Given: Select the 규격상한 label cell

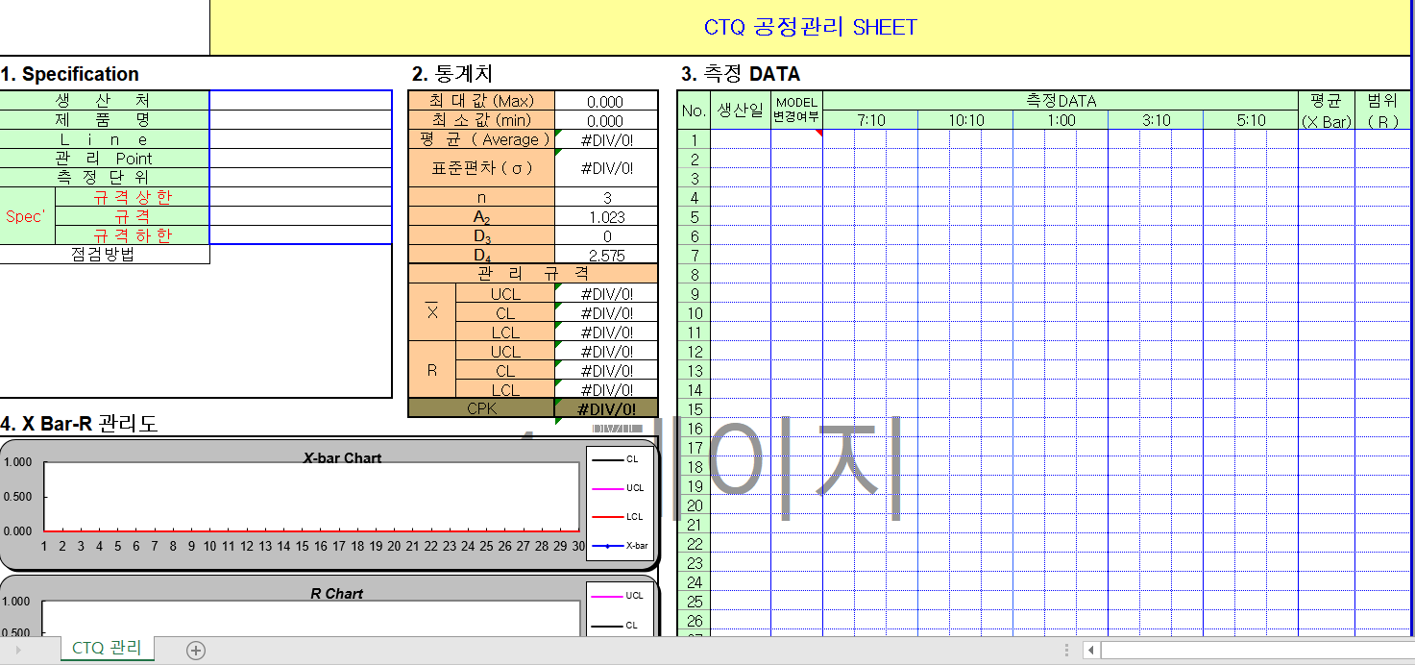Looking at the screenshot, I should [x=133, y=197].
